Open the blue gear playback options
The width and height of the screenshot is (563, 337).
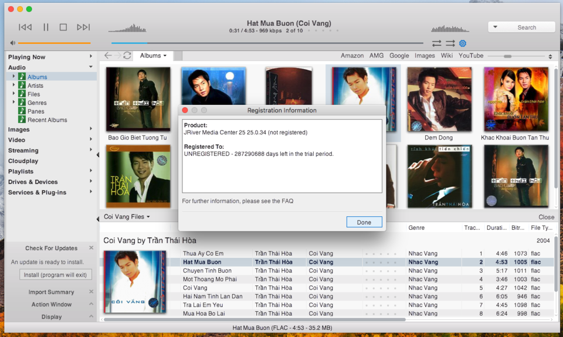pos(463,43)
